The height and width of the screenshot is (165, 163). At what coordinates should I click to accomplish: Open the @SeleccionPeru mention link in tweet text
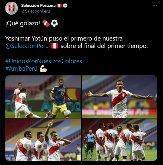pyautogui.click(x=27, y=46)
